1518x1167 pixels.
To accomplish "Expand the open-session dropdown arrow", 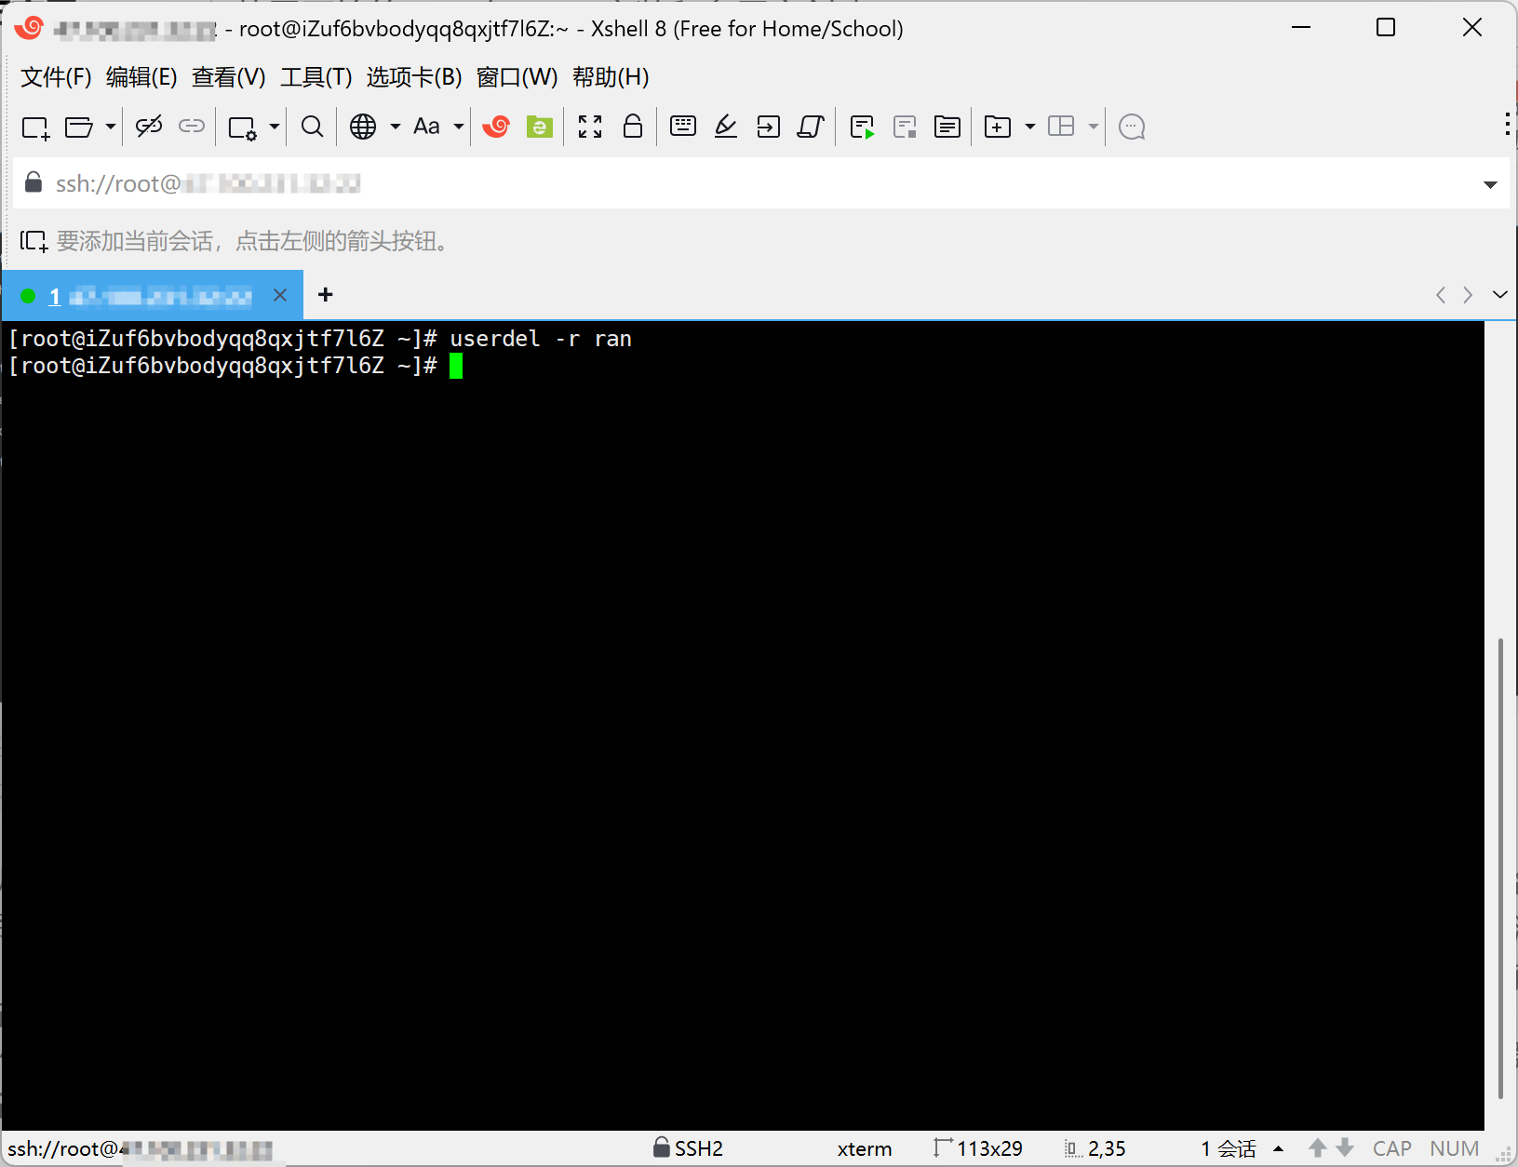I will click(x=109, y=127).
